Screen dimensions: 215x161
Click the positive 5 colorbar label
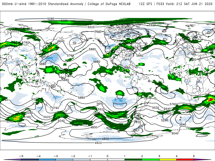click(194, 156)
